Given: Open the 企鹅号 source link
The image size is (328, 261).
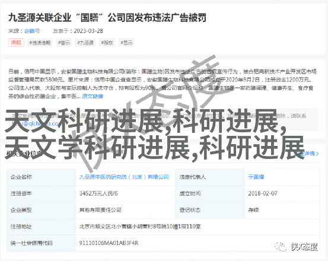Looking at the screenshot, I should tap(32, 31).
